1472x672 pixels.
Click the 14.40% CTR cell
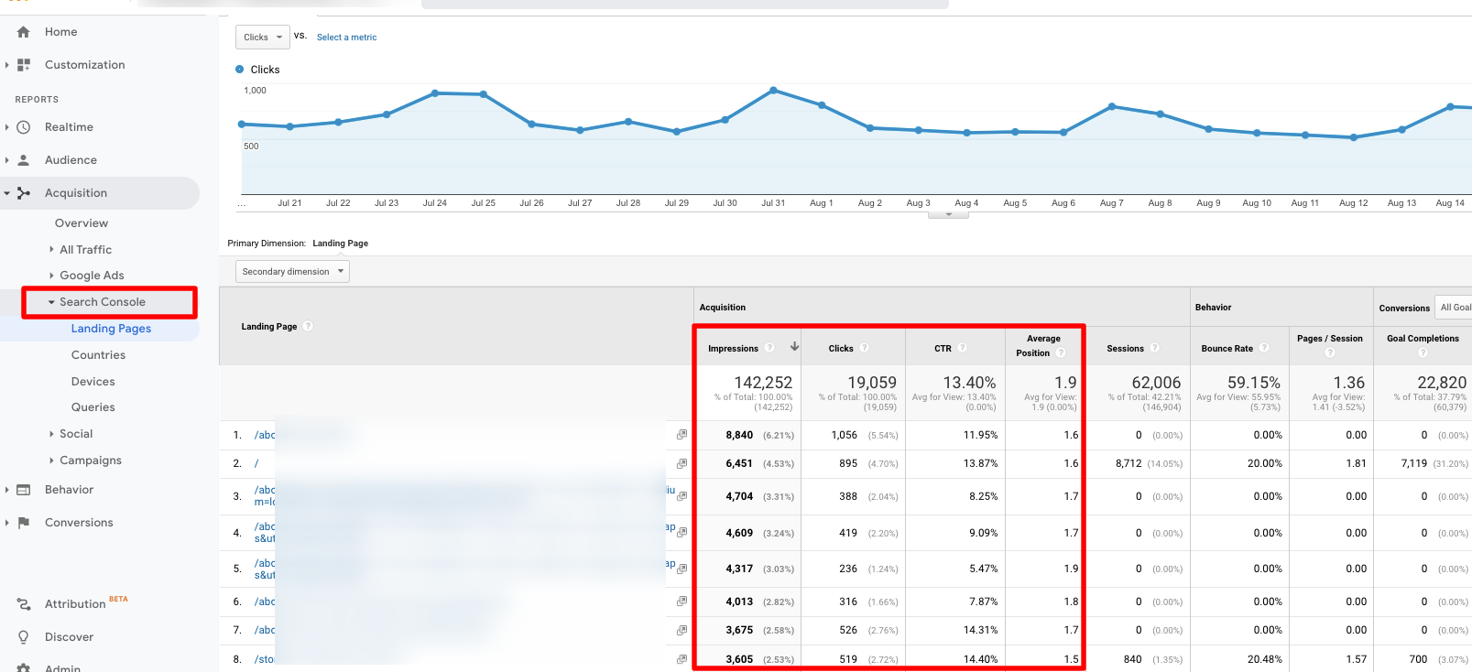point(980,659)
